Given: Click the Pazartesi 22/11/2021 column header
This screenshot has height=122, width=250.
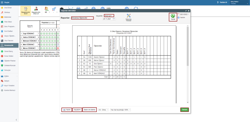Looking at the screenshot, I should pos(48,23).
